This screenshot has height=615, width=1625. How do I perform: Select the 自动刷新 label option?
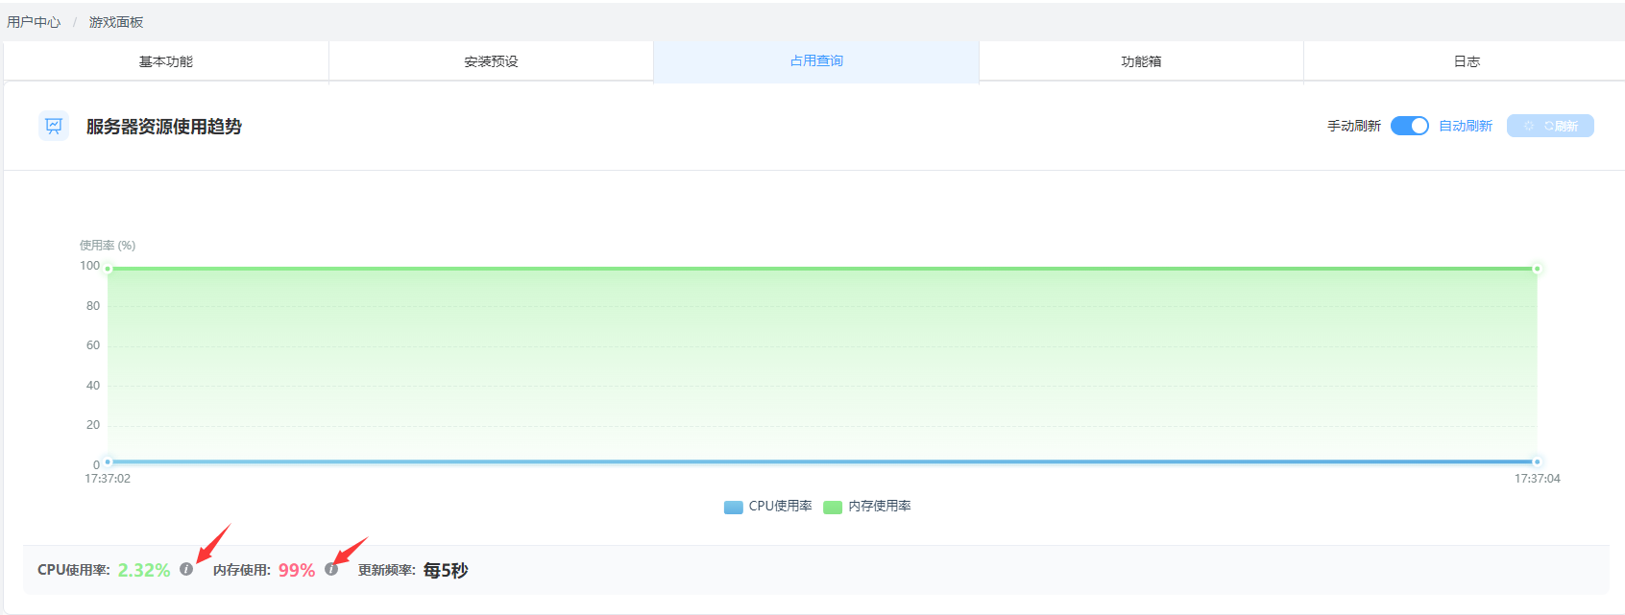[x=1465, y=126]
